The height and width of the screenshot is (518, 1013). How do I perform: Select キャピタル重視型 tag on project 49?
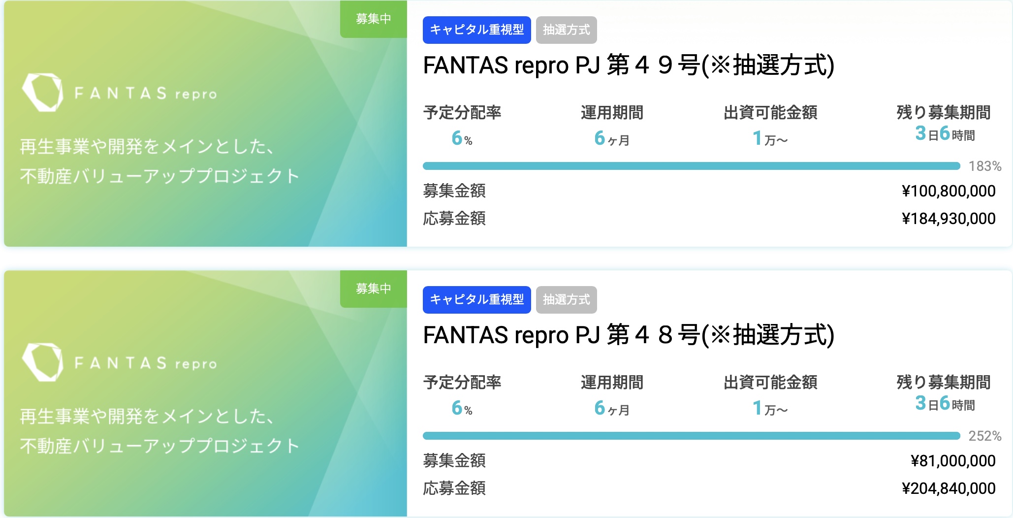[x=476, y=30]
